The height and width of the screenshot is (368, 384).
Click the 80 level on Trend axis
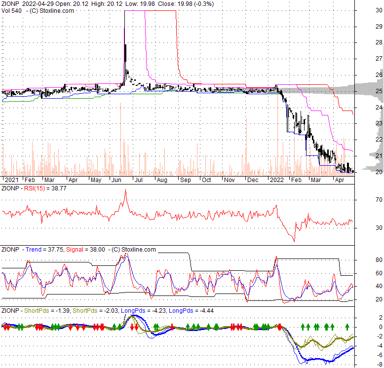coord(379,260)
